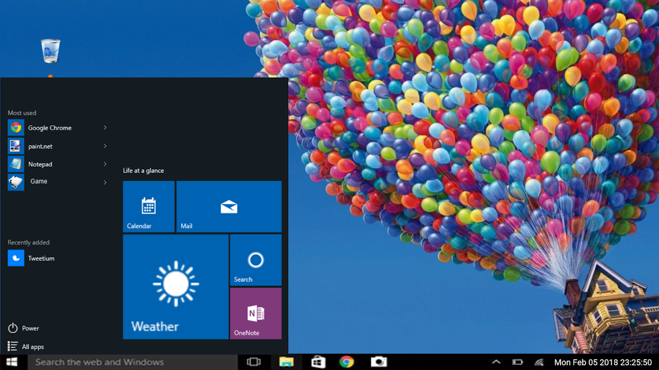This screenshot has width=659, height=370.
Task: Open the OneNote tile
Action: (x=256, y=314)
